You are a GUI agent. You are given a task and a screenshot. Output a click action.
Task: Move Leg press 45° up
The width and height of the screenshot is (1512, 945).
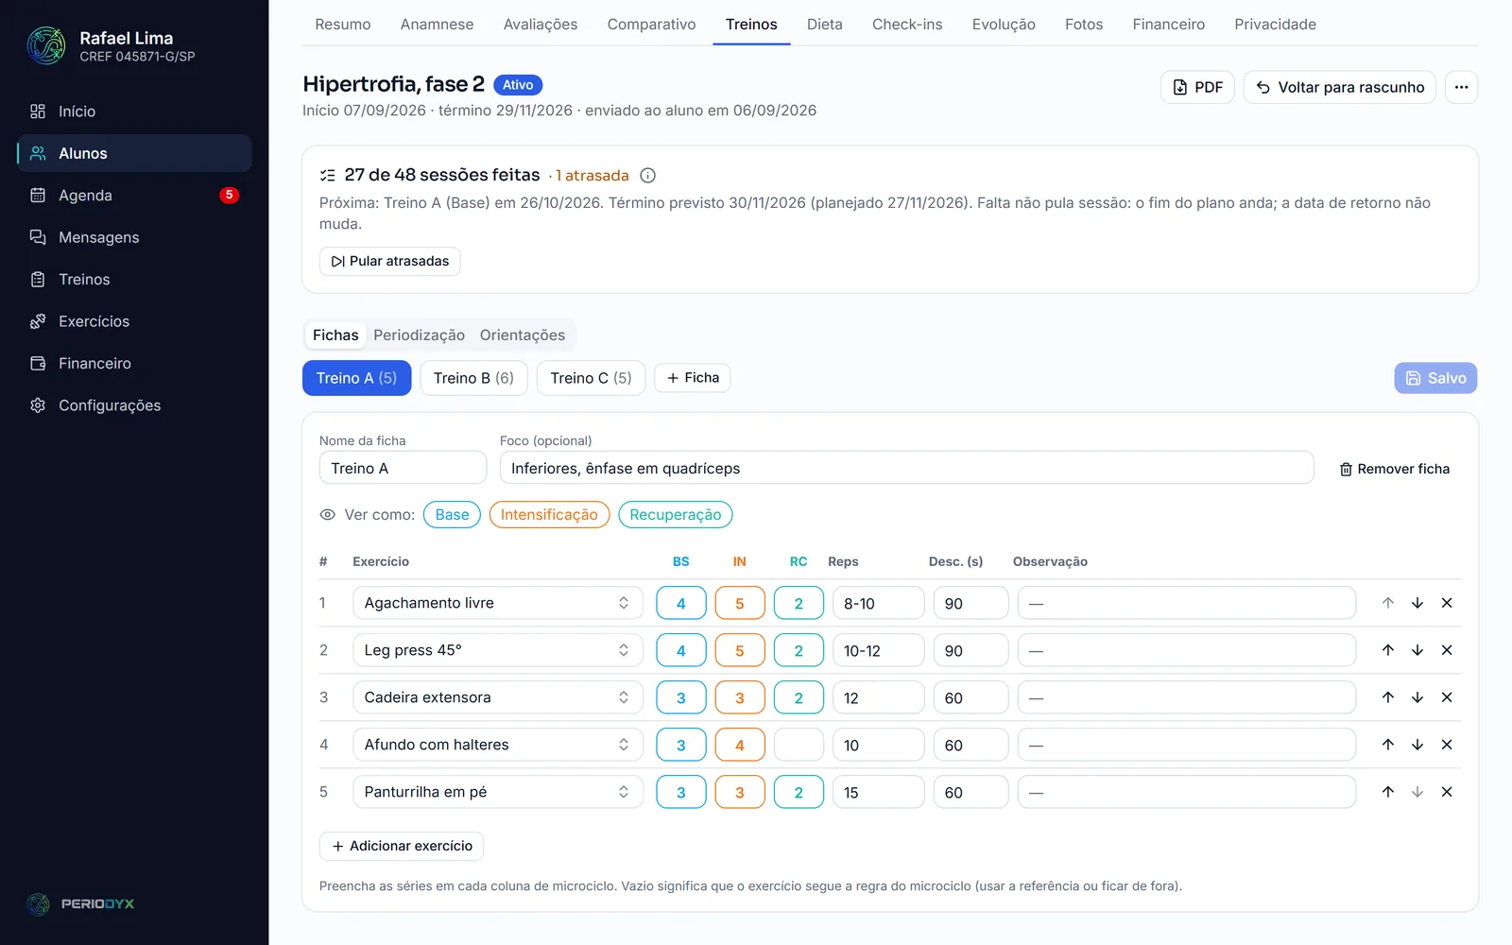tap(1387, 650)
